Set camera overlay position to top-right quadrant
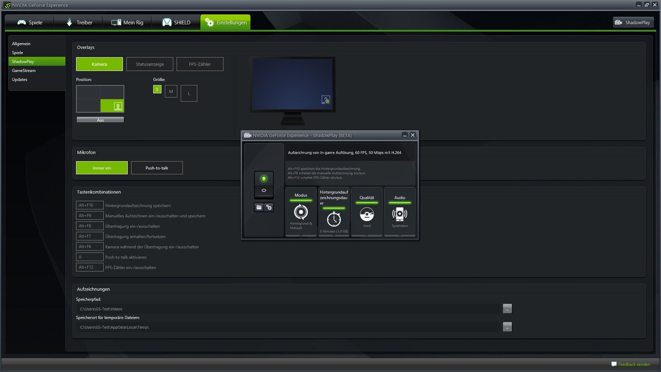The height and width of the screenshot is (372, 661). (x=112, y=92)
